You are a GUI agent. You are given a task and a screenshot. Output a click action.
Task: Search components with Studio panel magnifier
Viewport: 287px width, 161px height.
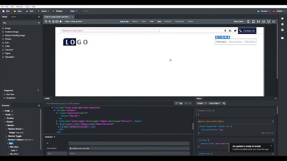39,17
